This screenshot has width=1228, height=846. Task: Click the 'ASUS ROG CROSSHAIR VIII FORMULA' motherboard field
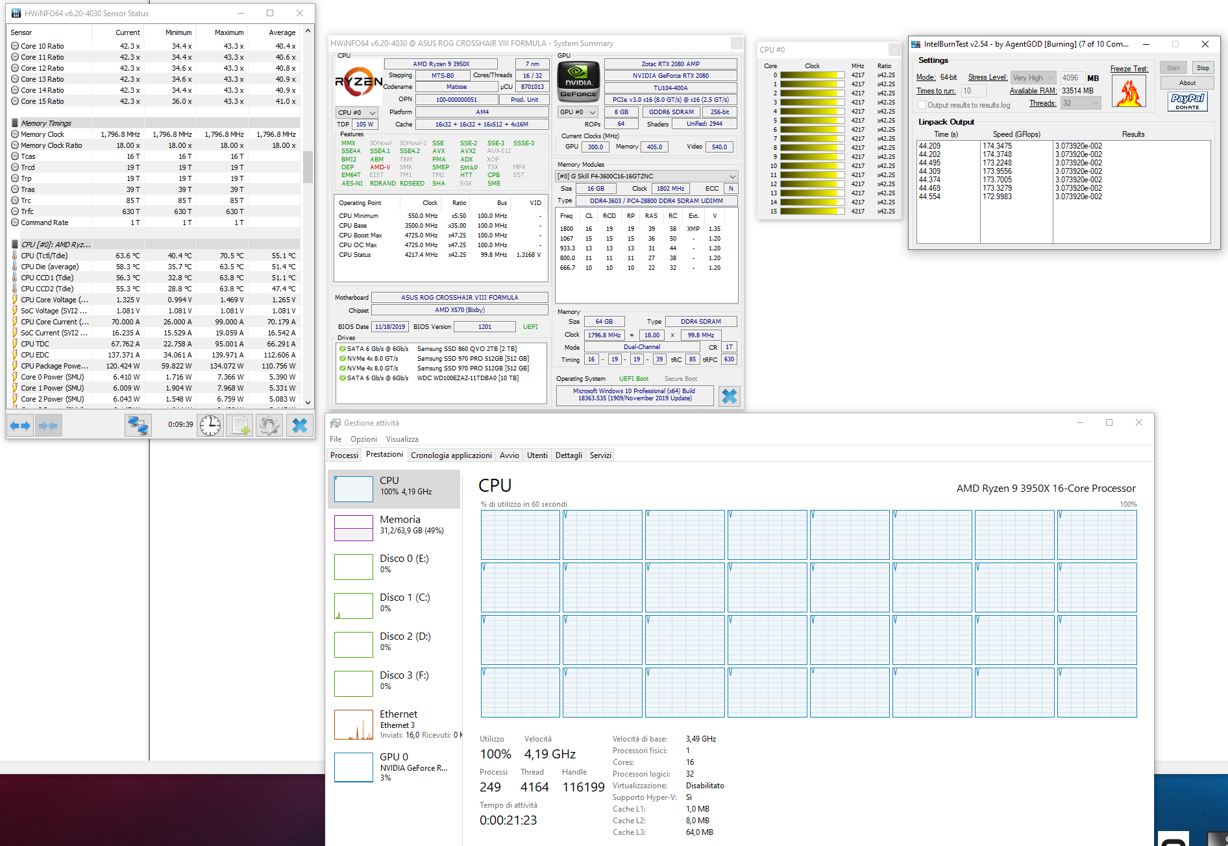460,297
